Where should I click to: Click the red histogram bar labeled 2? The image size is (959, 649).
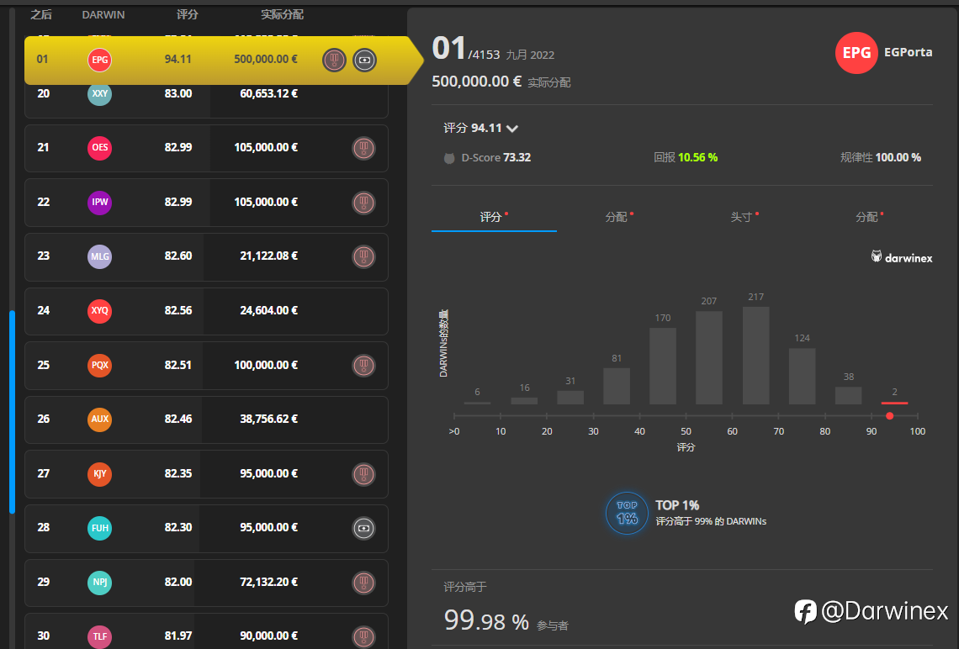(895, 403)
